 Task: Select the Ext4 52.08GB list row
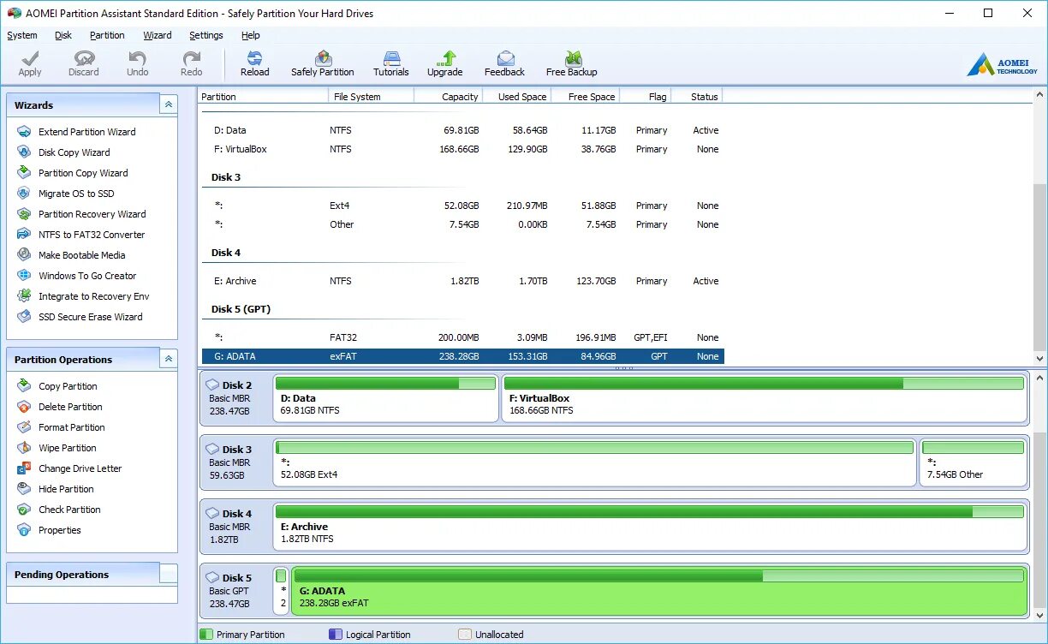462,206
